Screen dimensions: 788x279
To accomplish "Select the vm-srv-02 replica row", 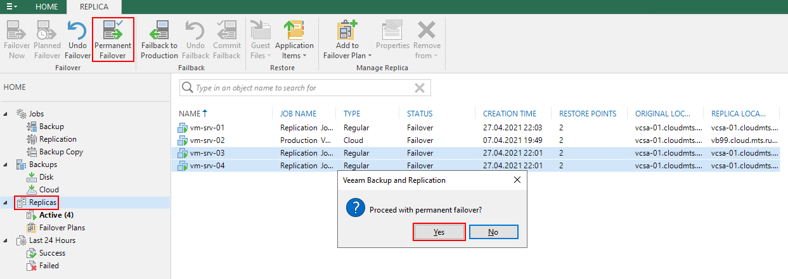I will [x=207, y=140].
